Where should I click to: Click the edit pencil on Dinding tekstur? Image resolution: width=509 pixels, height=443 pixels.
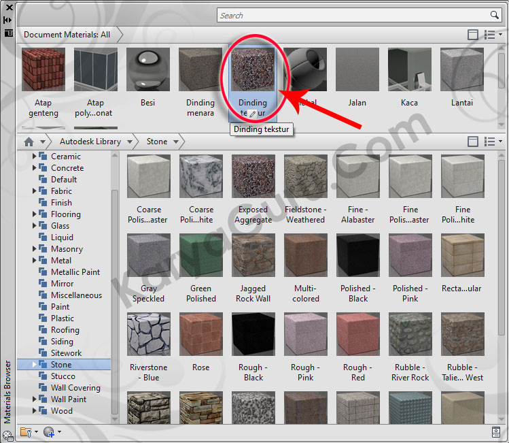(252, 113)
